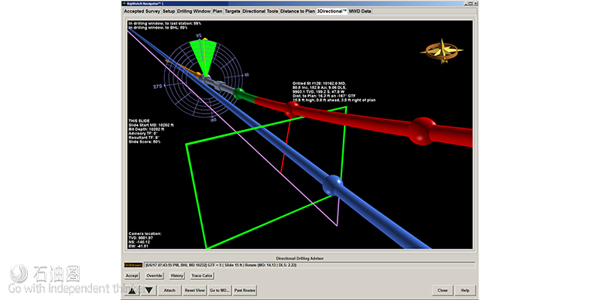Click the Override button
The width and height of the screenshot is (600, 300).
[155, 275]
